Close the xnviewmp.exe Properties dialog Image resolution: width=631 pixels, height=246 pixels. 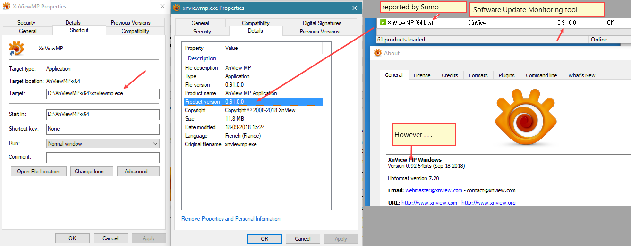[x=355, y=8]
